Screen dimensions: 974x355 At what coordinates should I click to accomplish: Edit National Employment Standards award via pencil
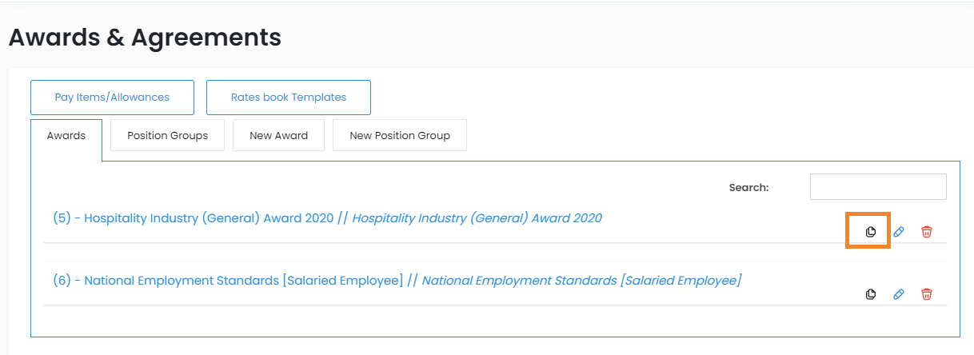coord(899,294)
